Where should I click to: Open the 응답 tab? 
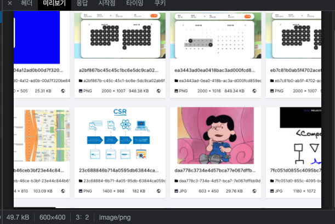pos(82,3)
